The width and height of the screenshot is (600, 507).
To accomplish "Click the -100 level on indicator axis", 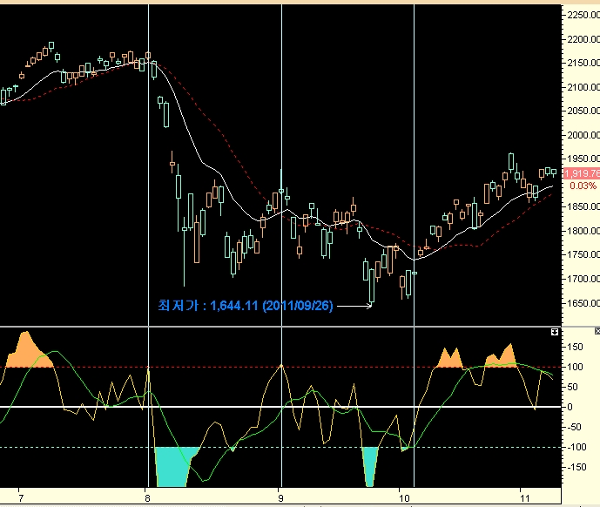I will click(576, 447).
